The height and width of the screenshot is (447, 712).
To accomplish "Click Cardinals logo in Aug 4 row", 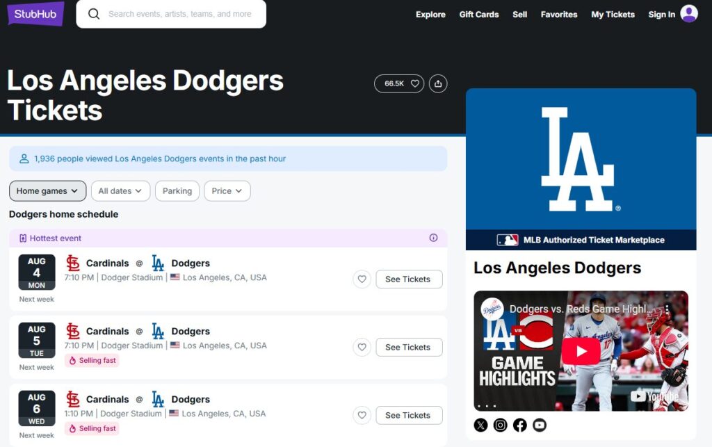I will (x=72, y=263).
